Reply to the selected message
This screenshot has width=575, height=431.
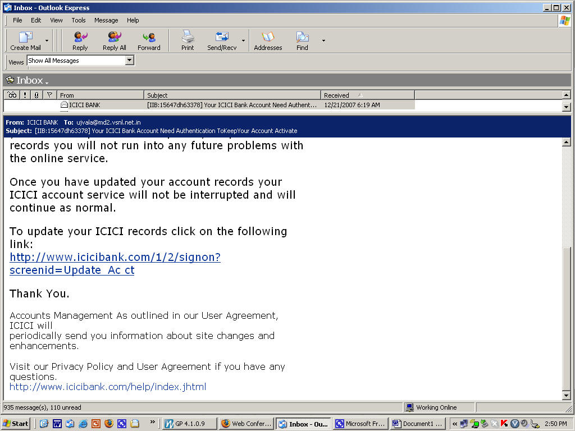tap(80, 40)
